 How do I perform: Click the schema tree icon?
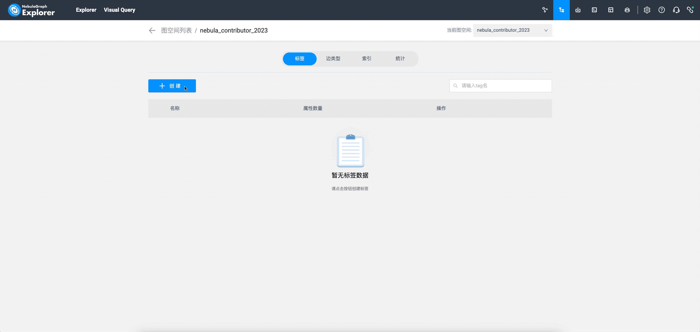[x=561, y=10]
